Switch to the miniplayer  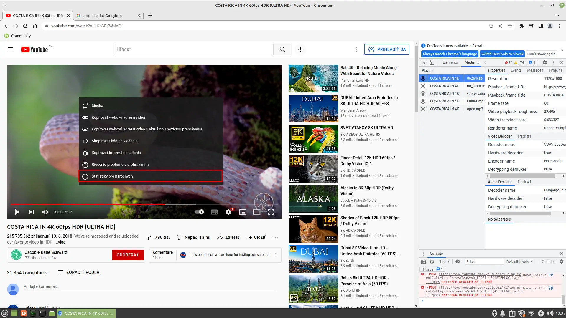243,212
